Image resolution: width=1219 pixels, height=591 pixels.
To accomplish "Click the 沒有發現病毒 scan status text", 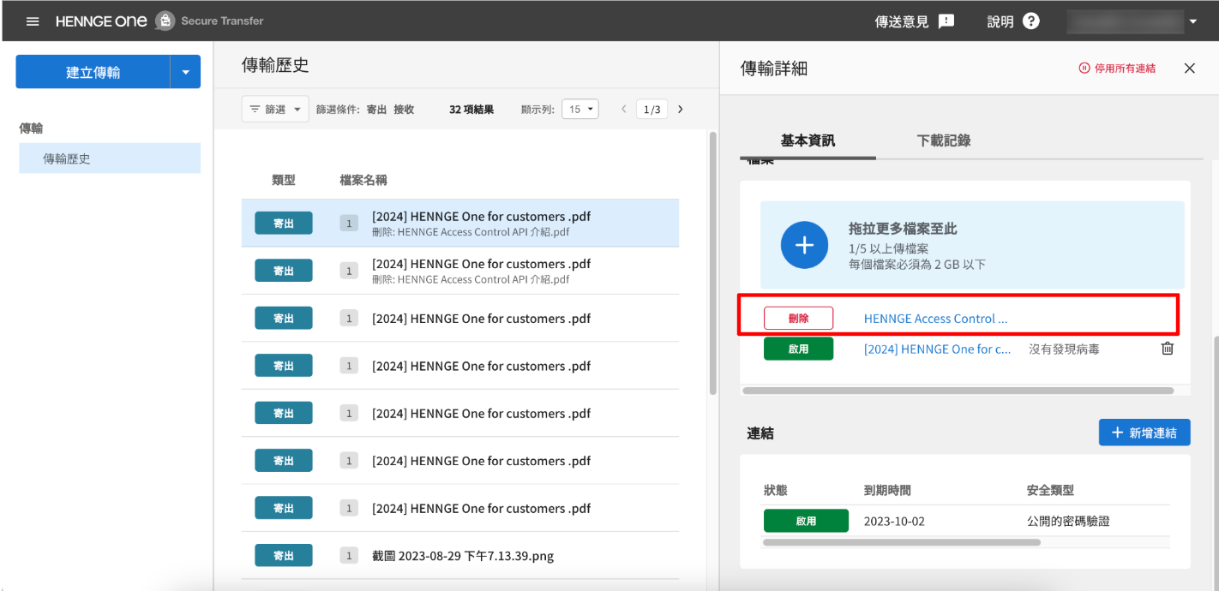I will coord(1064,349).
